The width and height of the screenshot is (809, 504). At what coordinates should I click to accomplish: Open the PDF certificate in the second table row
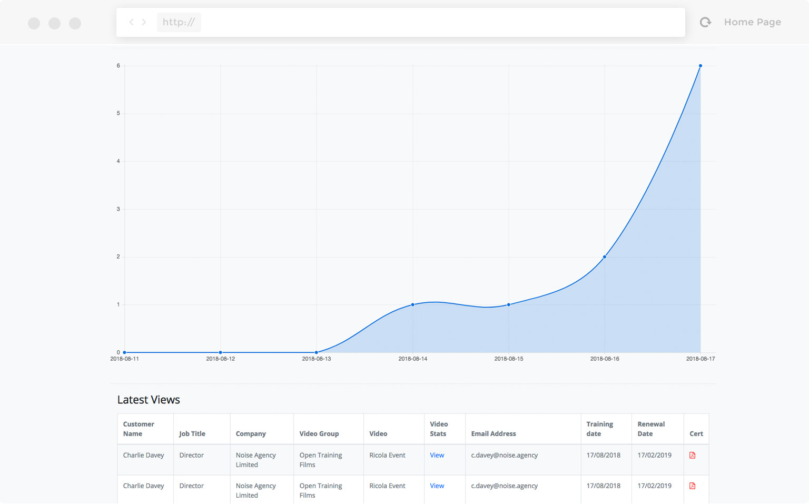693,486
